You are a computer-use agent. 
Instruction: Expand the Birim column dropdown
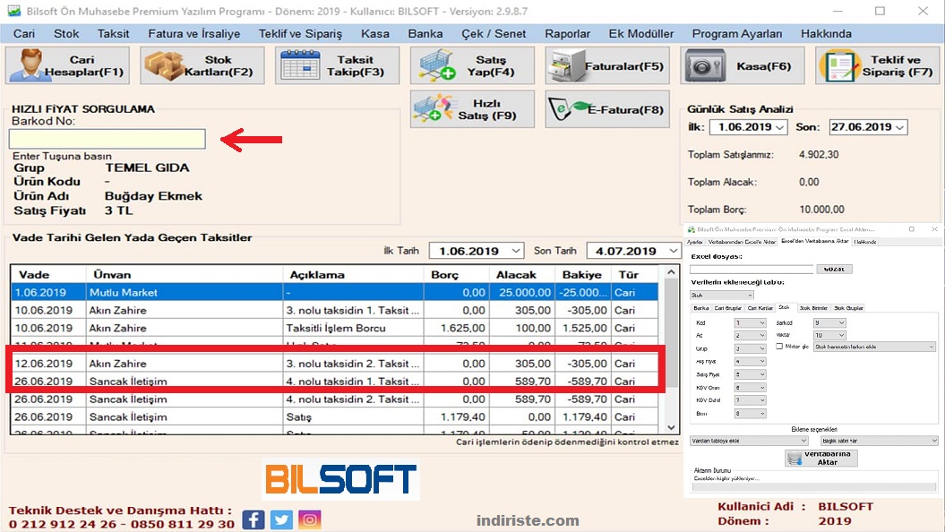coord(751,413)
